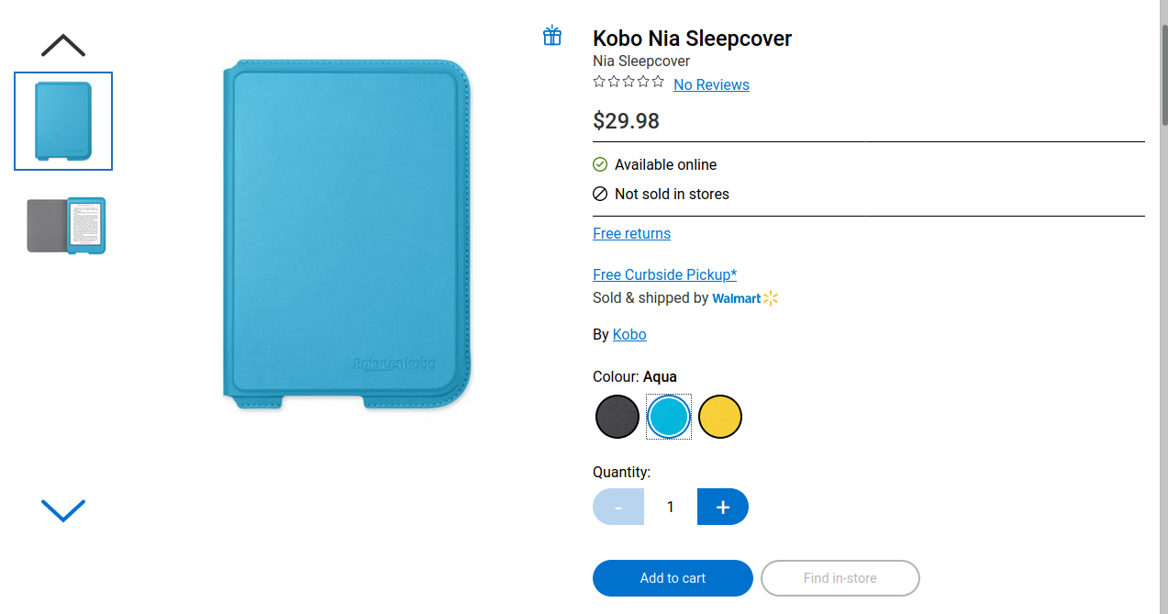Open the Free returns link
Screen dimensions: 1168x614
tap(631, 233)
